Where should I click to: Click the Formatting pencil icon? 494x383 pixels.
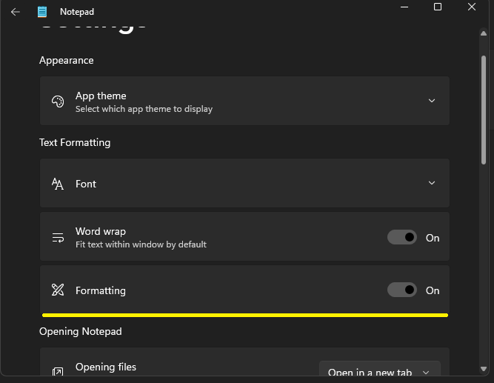(x=58, y=290)
